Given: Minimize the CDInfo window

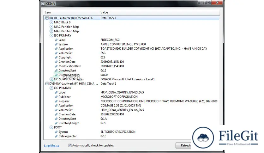Looking at the screenshot, I should click(201, 3).
